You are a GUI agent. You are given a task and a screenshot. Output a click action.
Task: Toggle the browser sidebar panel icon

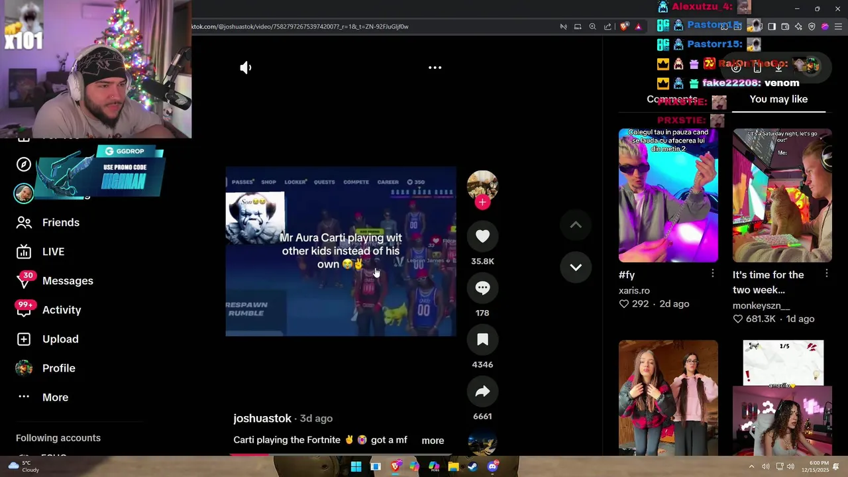[x=772, y=26]
